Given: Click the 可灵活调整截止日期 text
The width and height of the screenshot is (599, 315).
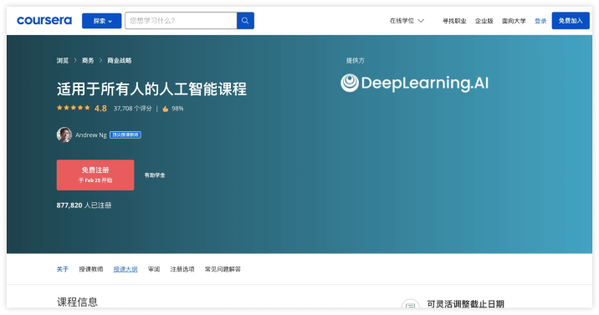Looking at the screenshot, I should click(465, 304).
